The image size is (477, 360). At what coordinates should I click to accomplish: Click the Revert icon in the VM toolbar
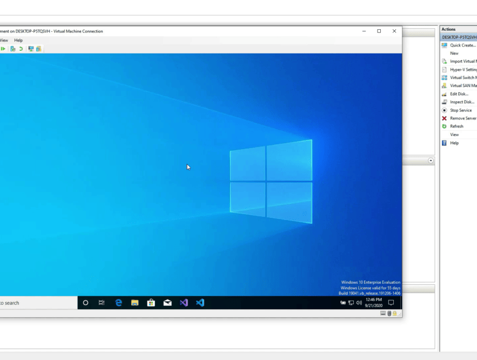tap(21, 49)
